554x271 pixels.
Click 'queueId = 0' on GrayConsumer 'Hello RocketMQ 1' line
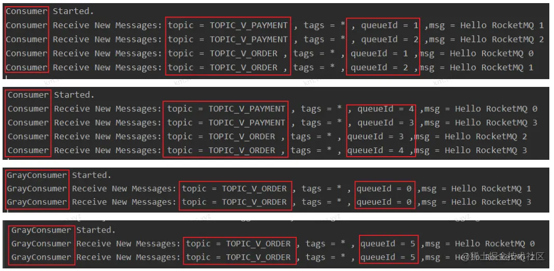click(384, 189)
